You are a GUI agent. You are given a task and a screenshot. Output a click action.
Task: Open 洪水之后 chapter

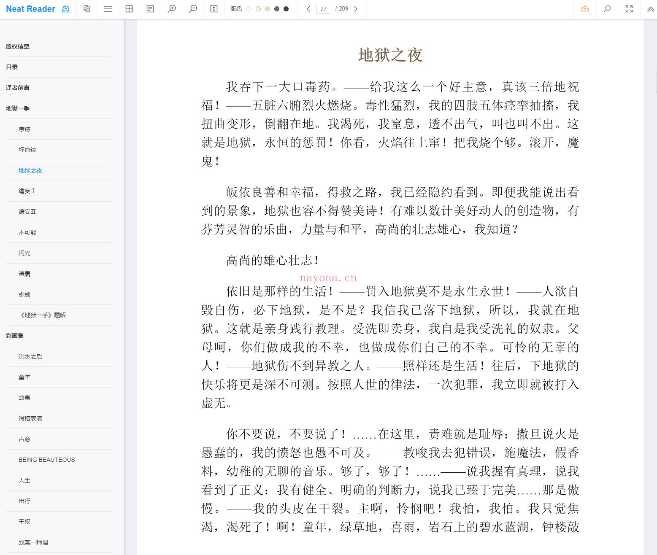30,356
